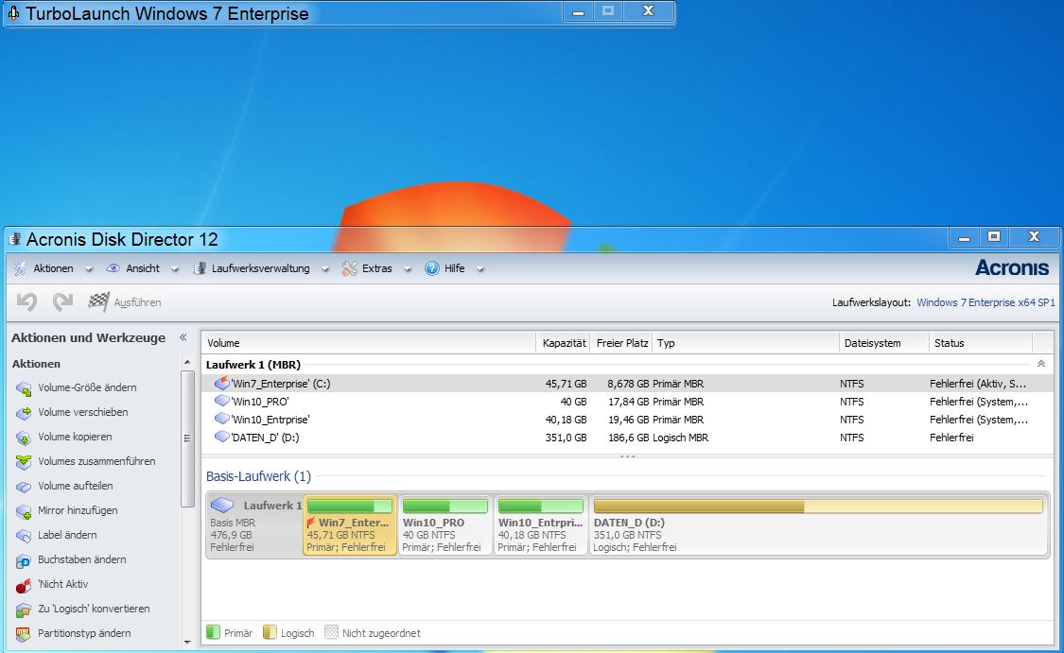
Task: Sort by Status column header
Action: [981, 343]
